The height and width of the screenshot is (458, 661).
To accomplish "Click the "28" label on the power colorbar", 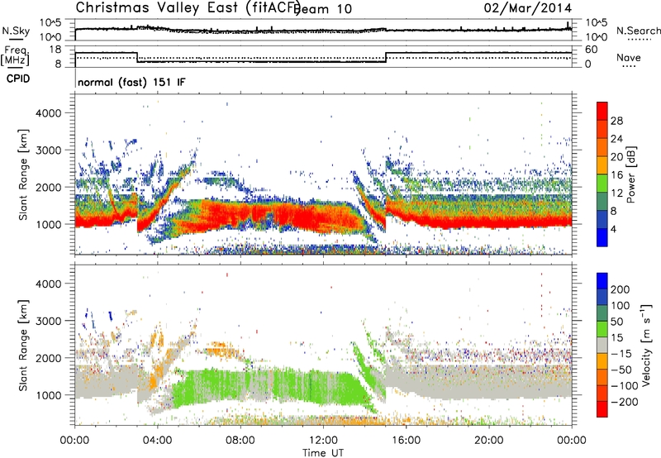I will pos(616,121).
